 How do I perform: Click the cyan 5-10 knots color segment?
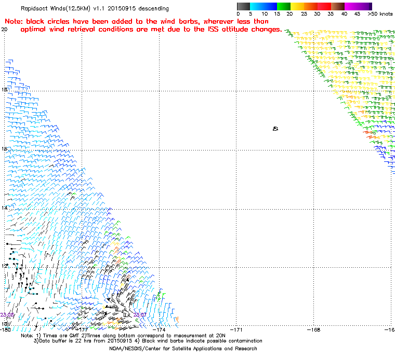256,7
